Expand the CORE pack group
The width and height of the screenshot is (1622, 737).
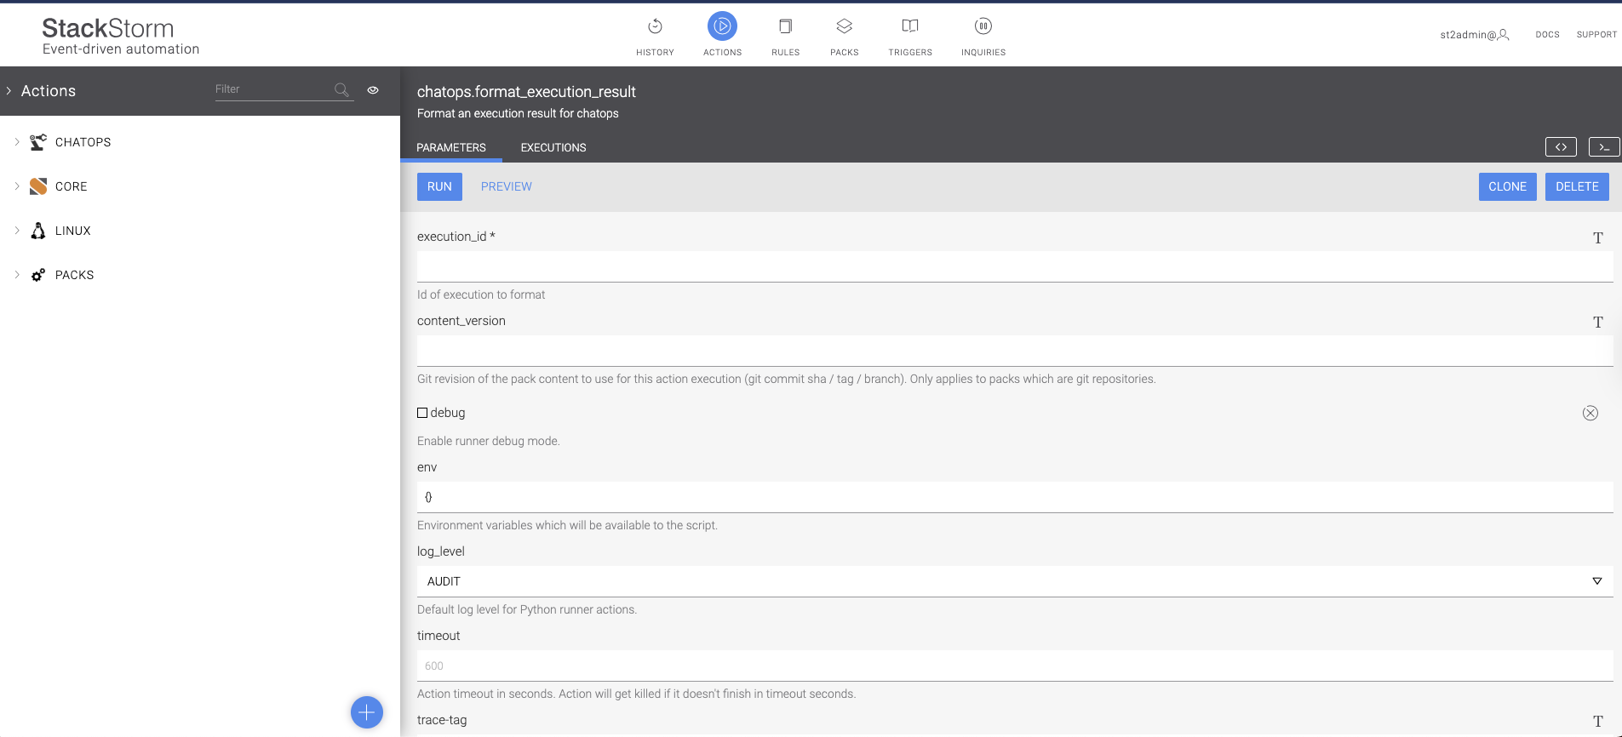(x=17, y=186)
